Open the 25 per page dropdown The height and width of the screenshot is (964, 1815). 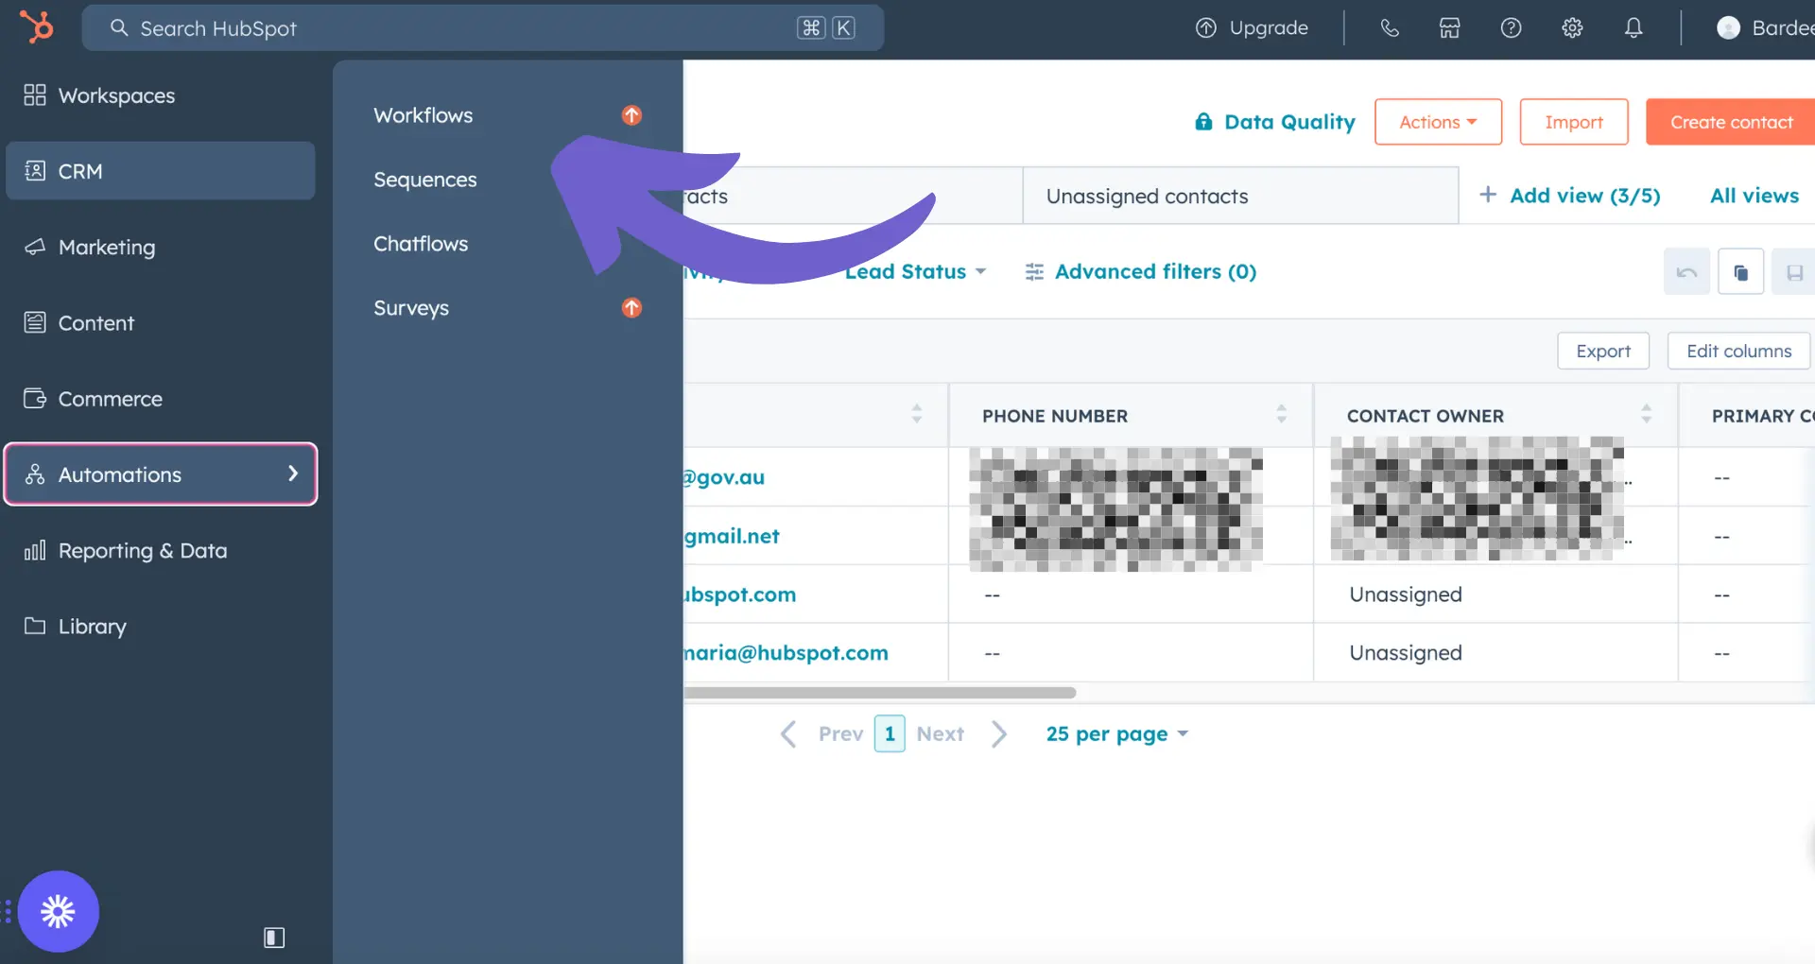1116,734
